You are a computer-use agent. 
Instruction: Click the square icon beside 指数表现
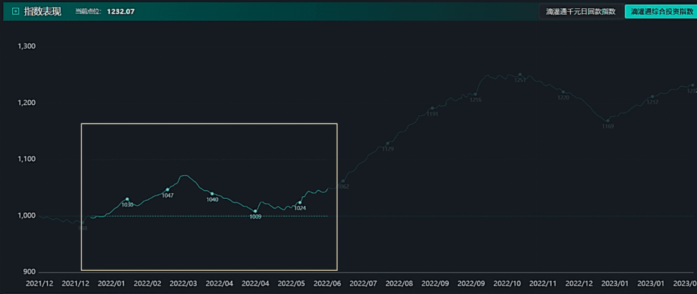(x=15, y=11)
